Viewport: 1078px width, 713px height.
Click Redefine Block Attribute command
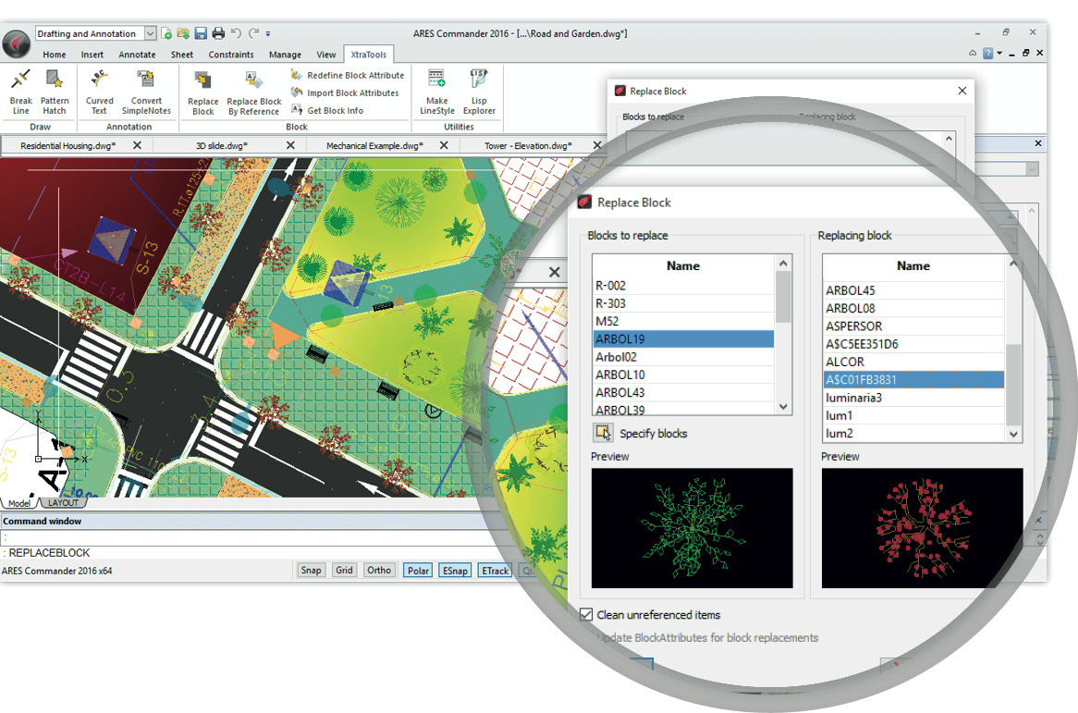(x=354, y=75)
